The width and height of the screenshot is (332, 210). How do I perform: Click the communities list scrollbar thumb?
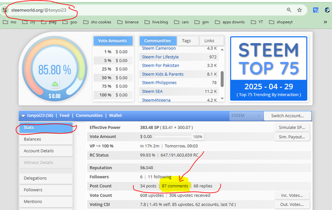[x=222, y=79]
